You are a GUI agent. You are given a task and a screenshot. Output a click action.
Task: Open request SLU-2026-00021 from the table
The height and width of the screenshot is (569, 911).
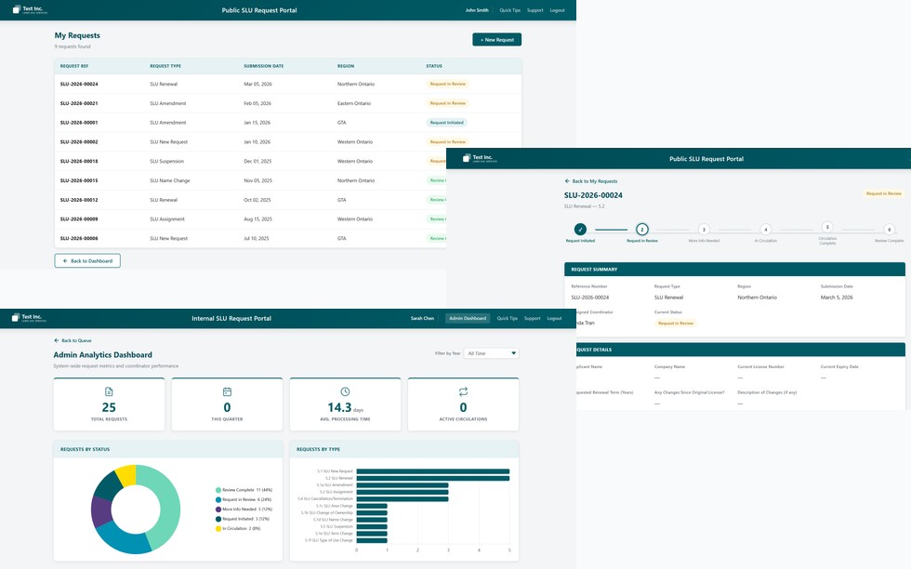pyautogui.click(x=82, y=103)
